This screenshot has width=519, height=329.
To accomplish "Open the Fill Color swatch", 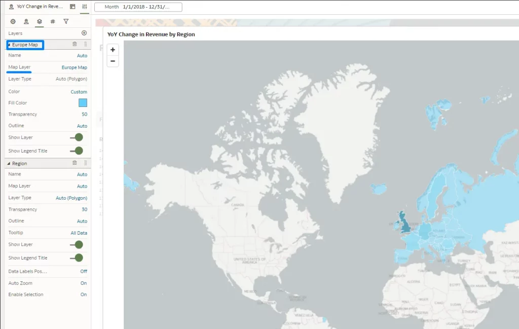I will pyautogui.click(x=83, y=103).
